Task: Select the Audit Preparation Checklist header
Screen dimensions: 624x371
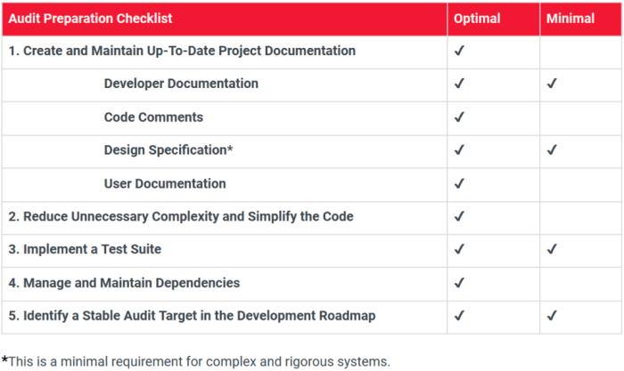Action: (x=90, y=19)
